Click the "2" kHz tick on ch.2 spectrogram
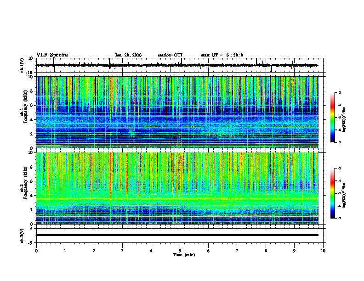364x281 pixels. point(32,210)
